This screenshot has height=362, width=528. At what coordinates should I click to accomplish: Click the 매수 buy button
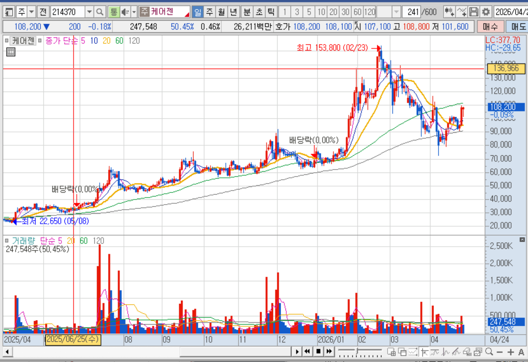[490, 27]
